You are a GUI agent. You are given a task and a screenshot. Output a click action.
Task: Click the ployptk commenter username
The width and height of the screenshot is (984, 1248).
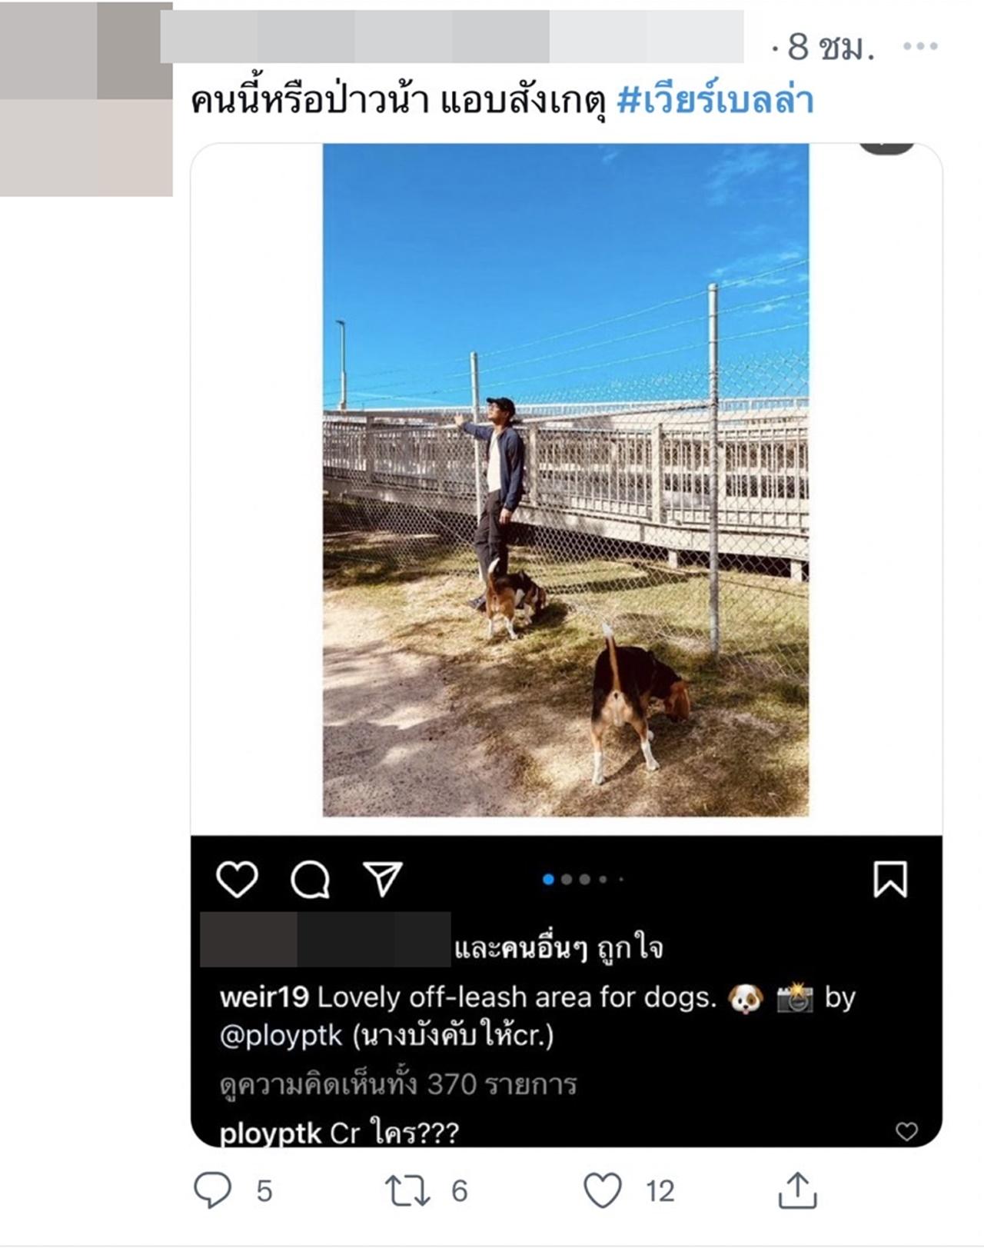[270, 1133]
